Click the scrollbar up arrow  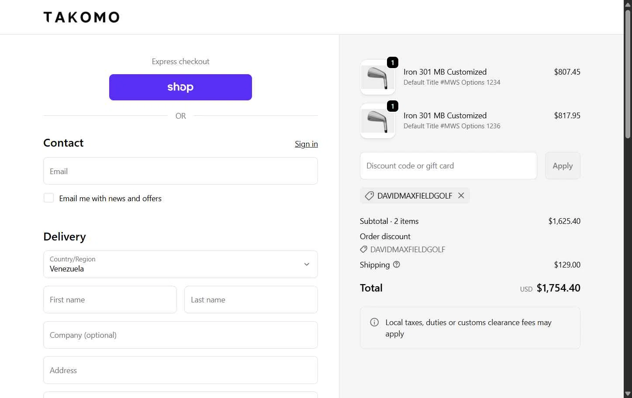pyautogui.click(x=628, y=4)
